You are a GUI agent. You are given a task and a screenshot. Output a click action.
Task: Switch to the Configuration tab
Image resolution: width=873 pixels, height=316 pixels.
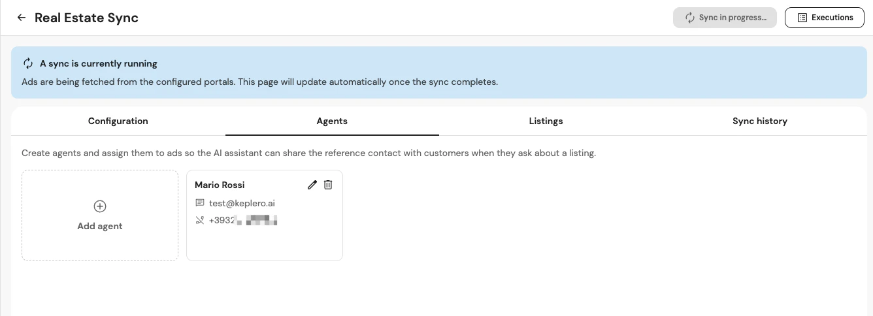[118, 121]
